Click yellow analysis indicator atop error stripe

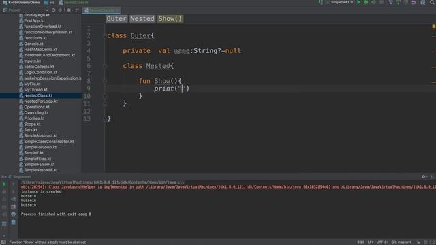(433, 27)
